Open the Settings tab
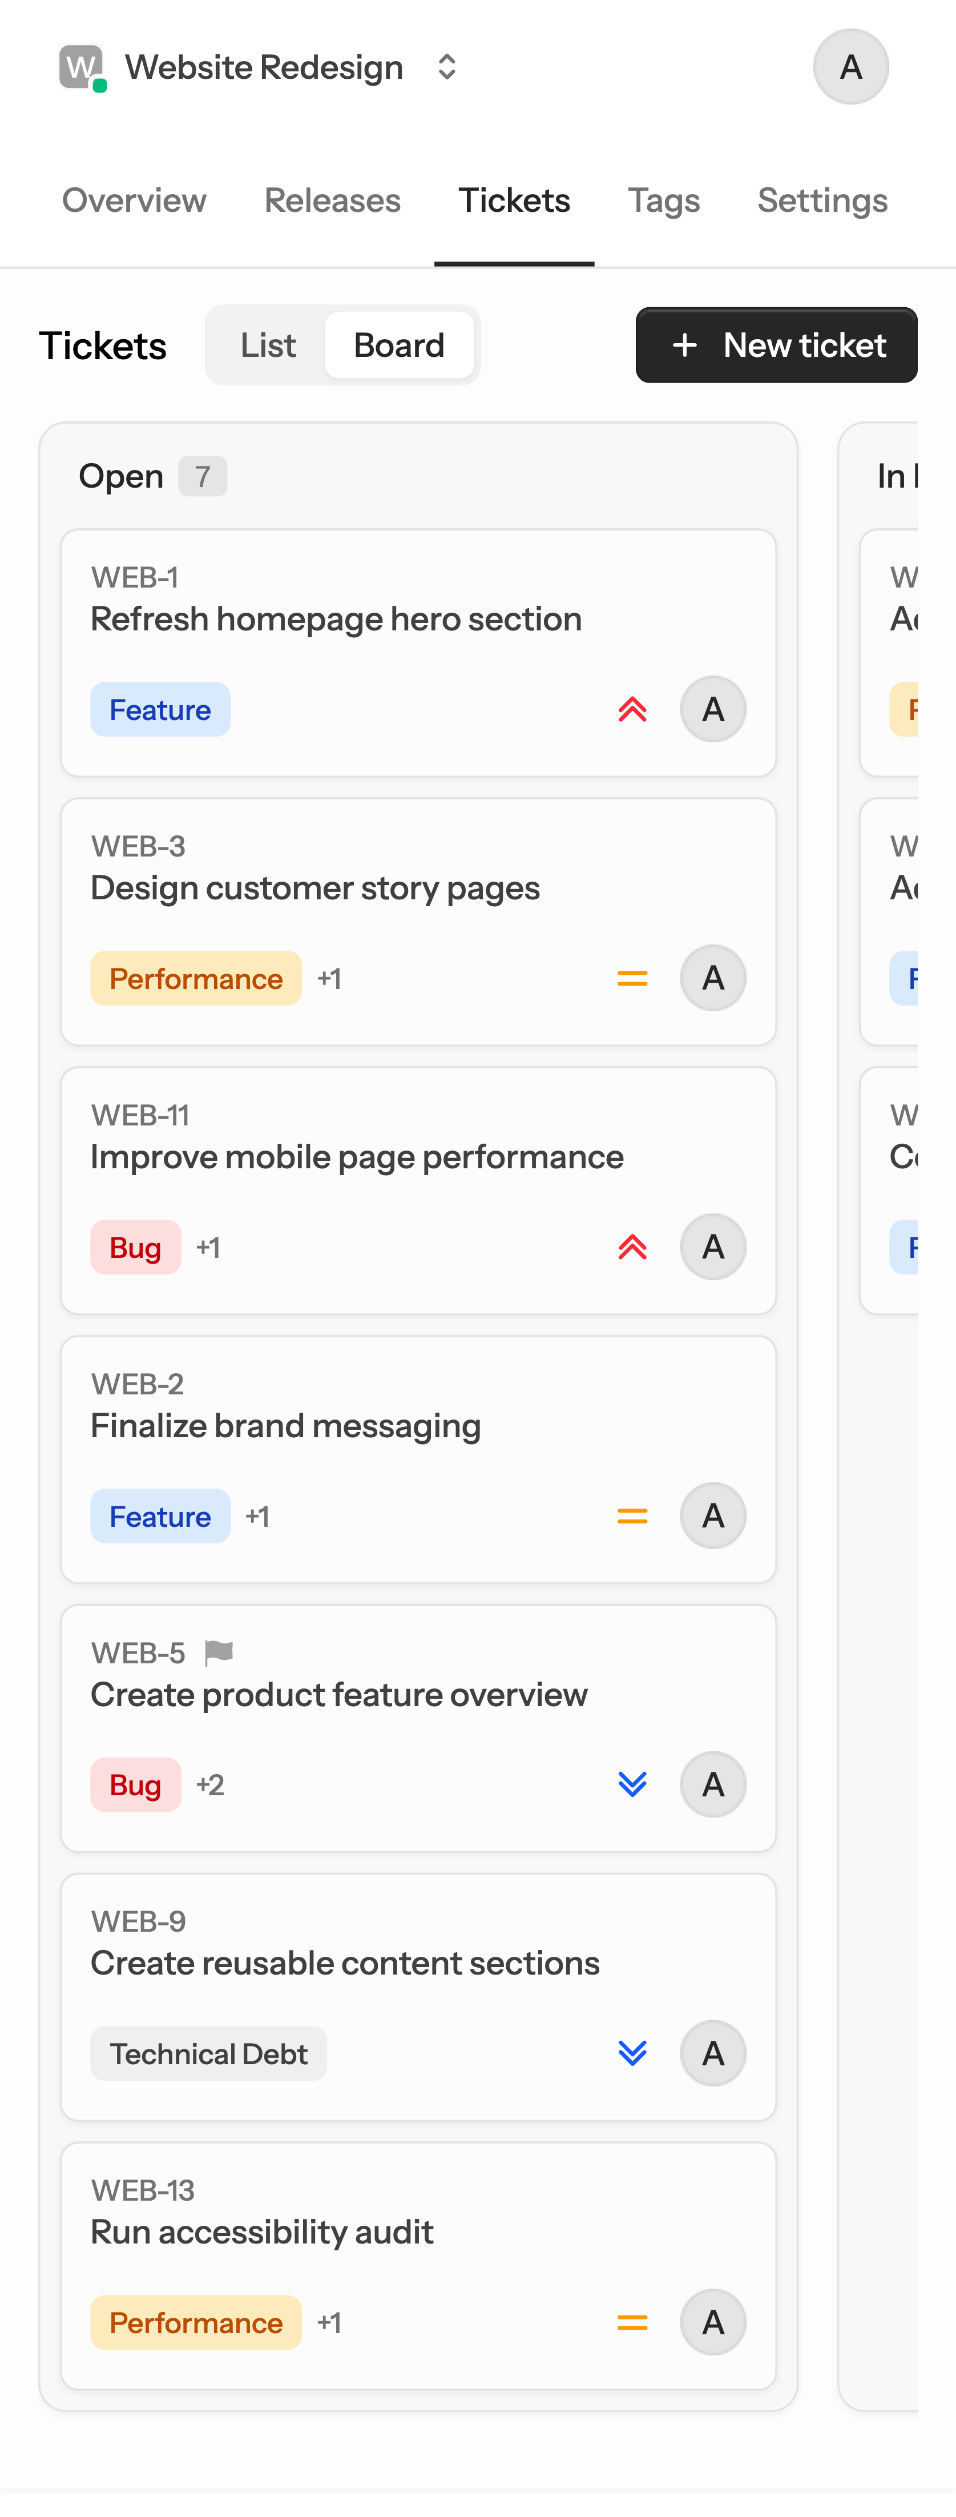The width and height of the screenshot is (956, 2517). coord(822,200)
